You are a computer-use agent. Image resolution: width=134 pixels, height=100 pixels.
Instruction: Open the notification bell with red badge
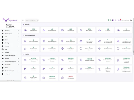click(120, 20)
